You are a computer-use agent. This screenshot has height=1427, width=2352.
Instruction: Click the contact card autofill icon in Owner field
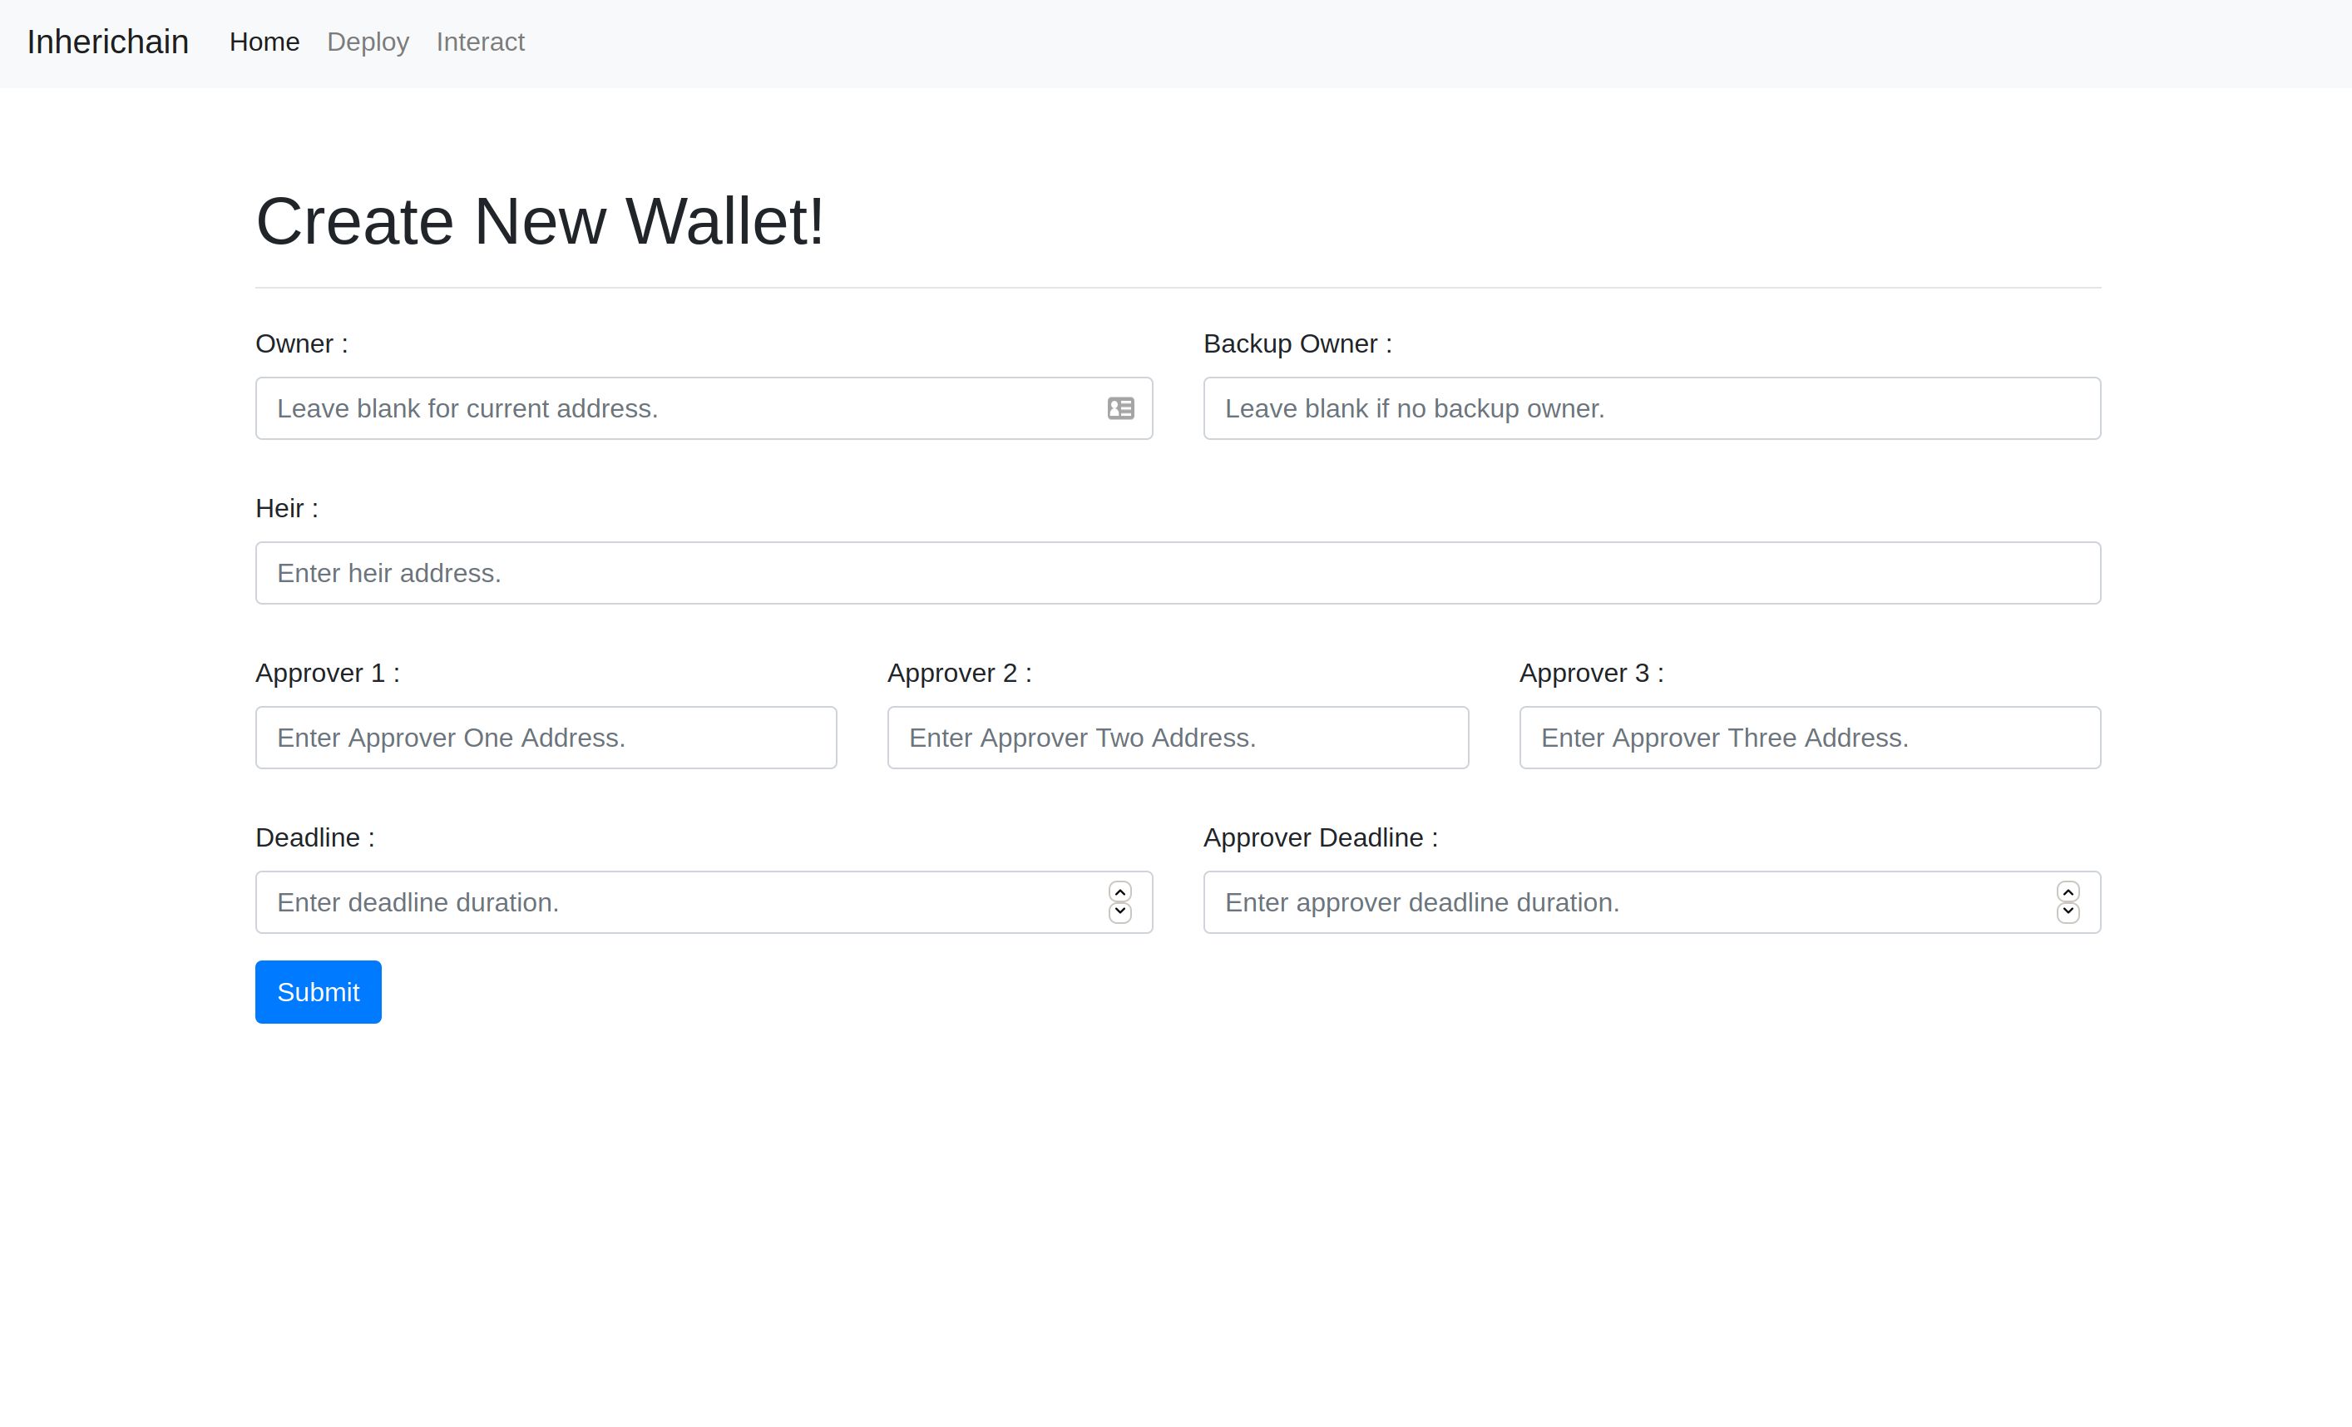1120,408
